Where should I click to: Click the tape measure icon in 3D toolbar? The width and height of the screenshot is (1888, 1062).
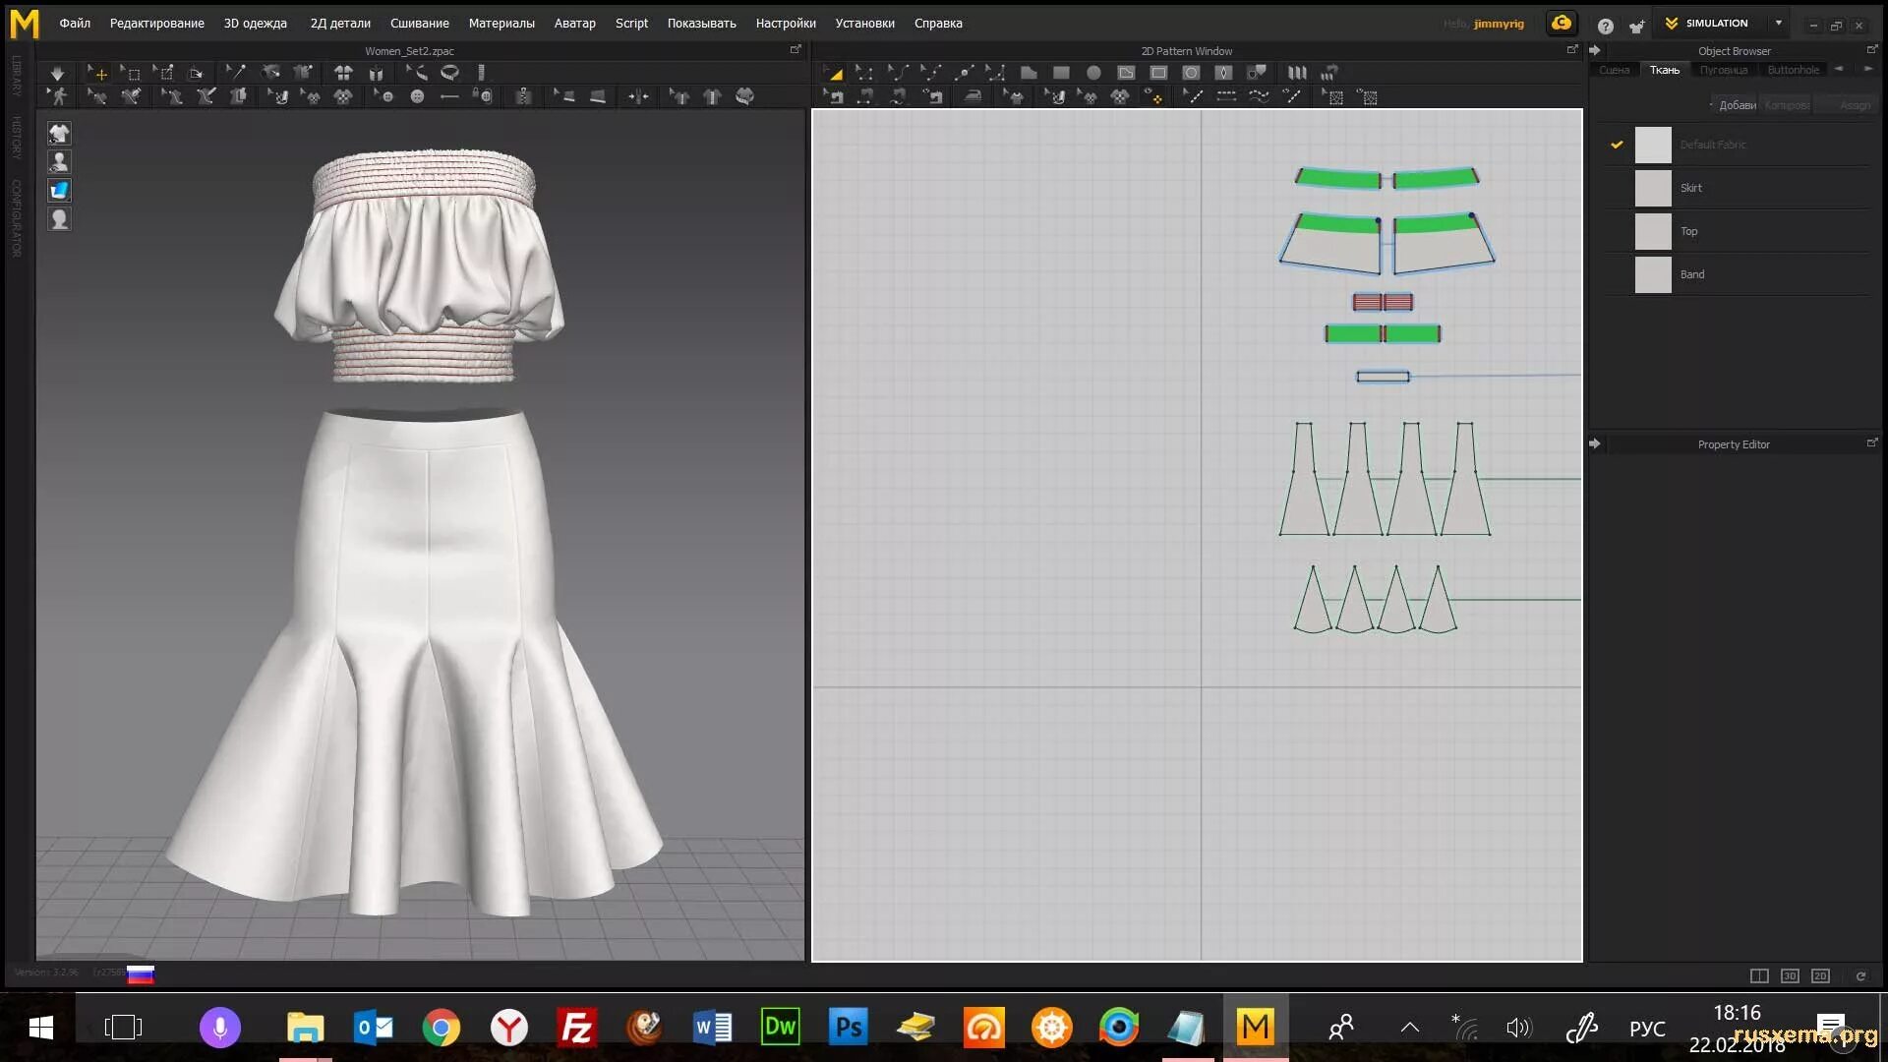tap(449, 73)
